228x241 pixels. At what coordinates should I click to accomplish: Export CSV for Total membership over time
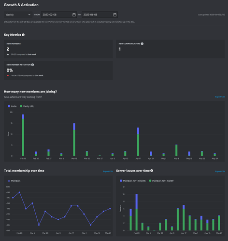108,171
